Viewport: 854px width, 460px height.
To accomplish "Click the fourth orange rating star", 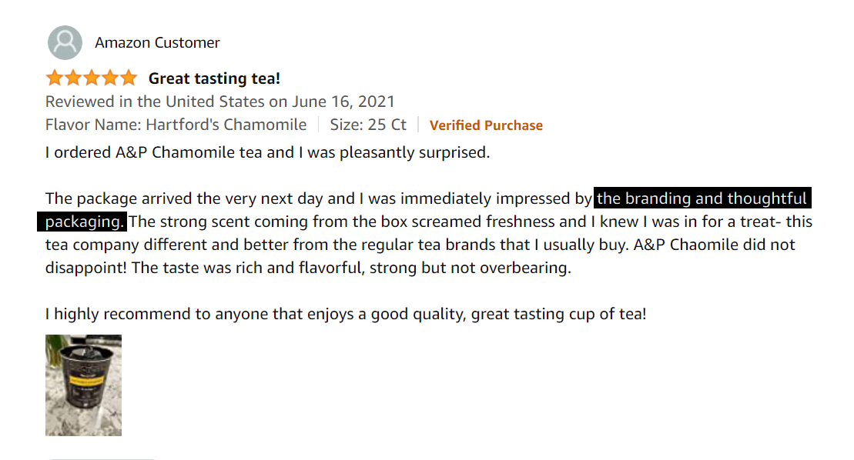I will 110,78.
